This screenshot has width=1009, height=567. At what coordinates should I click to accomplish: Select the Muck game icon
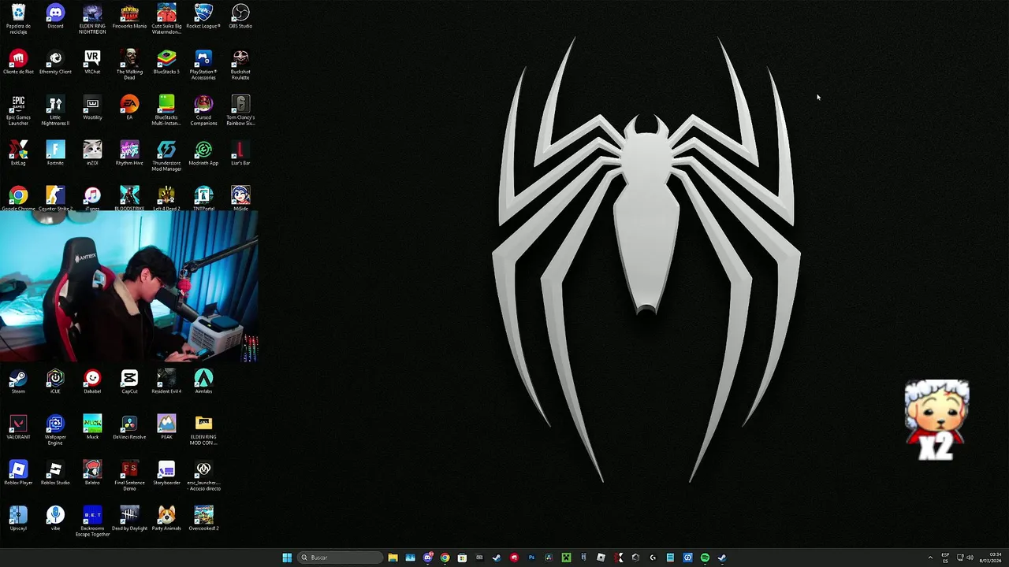click(x=92, y=428)
